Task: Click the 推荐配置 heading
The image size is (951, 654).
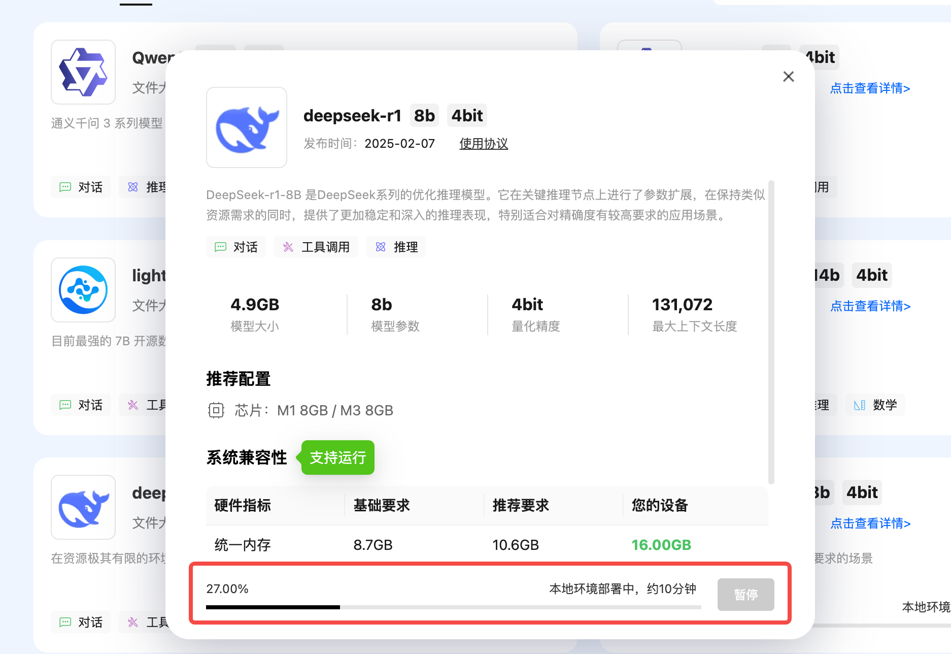Action: [239, 379]
